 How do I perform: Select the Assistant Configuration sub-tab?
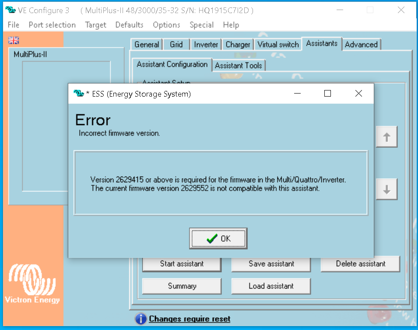click(x=172, y=64)
